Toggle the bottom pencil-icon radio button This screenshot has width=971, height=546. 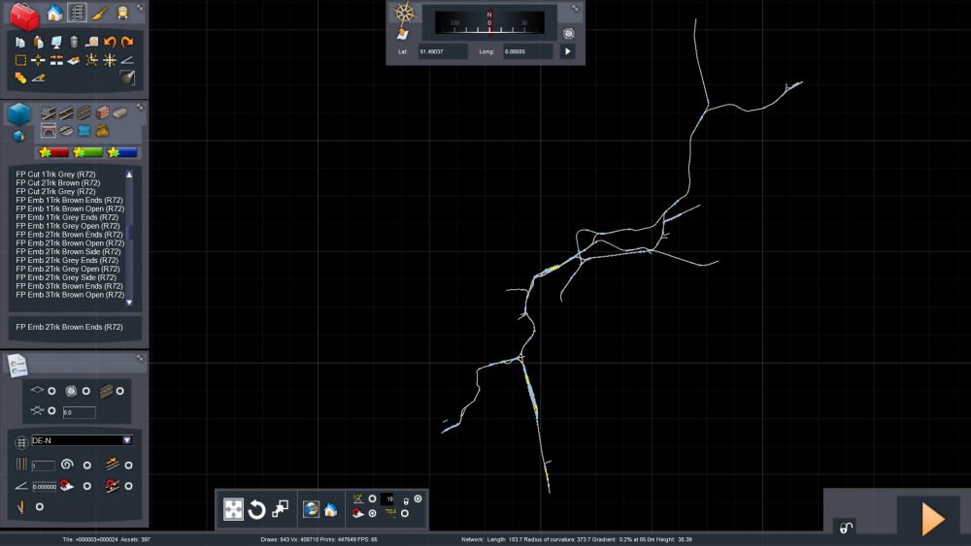click(x=39, y=506)
